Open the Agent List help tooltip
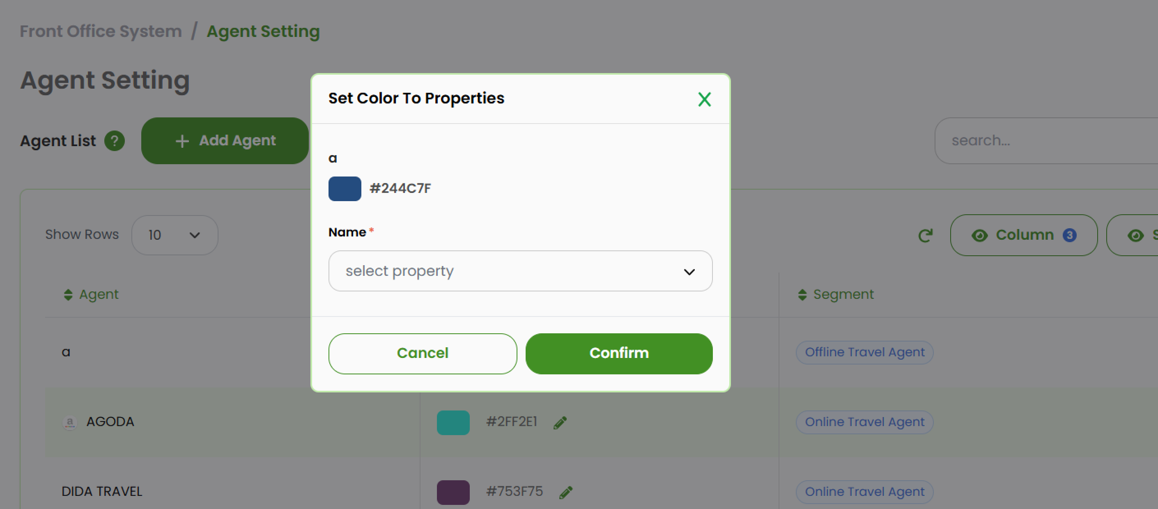Screen dimensions: 1158x509 (115, 141)
